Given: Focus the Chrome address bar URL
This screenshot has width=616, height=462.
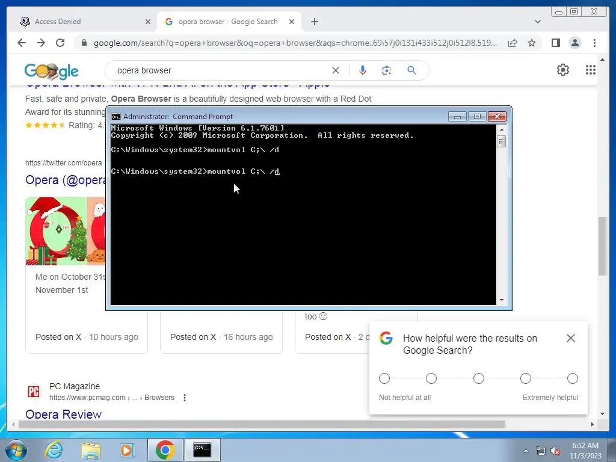Looking at the screenshot, I should point(295,43).
